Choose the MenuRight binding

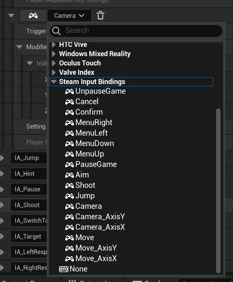94,122
